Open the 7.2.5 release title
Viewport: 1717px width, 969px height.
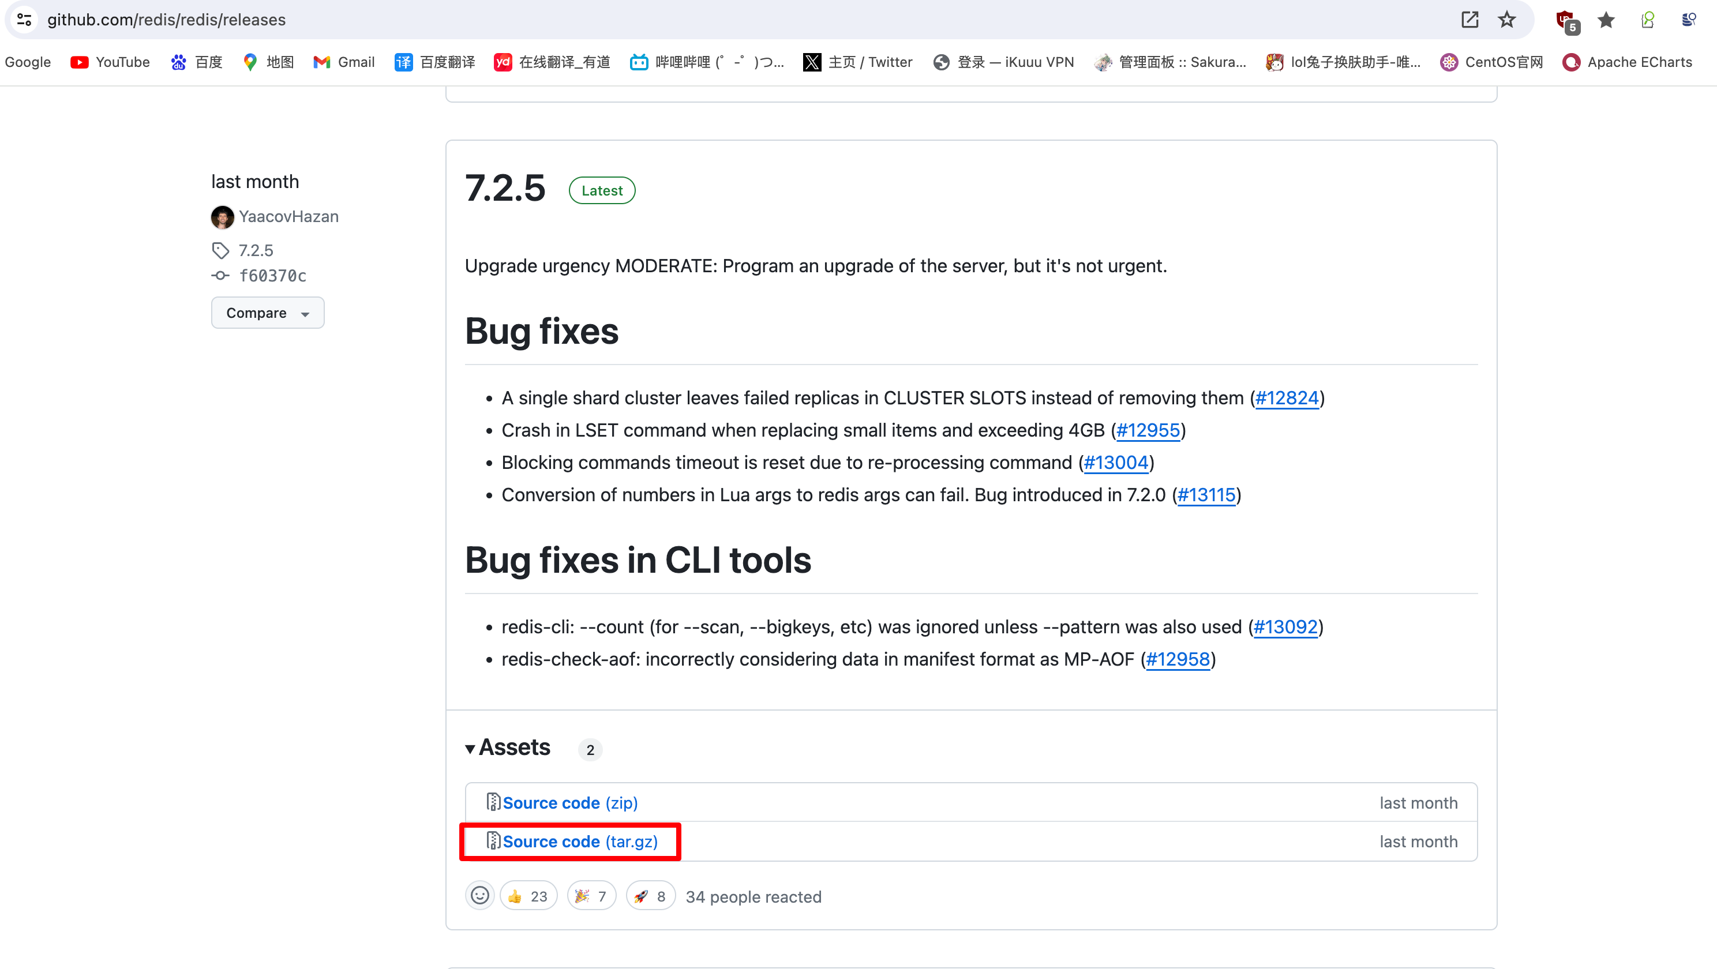click(x=505, y=189)
